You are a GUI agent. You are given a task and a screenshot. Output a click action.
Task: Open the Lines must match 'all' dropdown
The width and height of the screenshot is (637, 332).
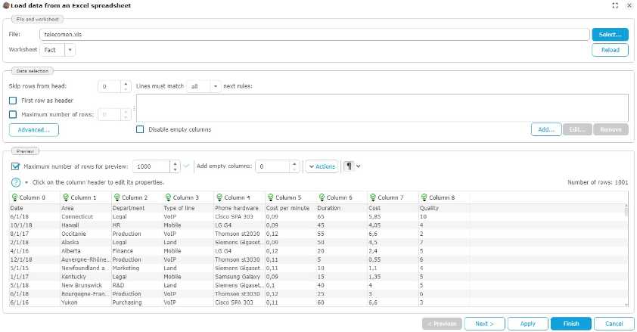216,86
